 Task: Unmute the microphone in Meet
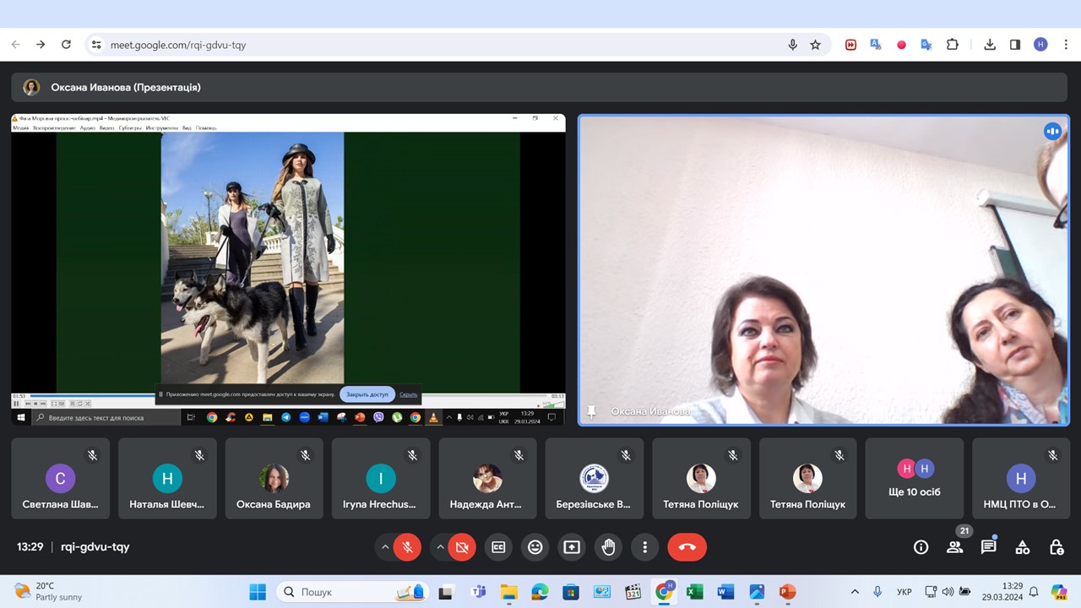(x=407, y=547)
